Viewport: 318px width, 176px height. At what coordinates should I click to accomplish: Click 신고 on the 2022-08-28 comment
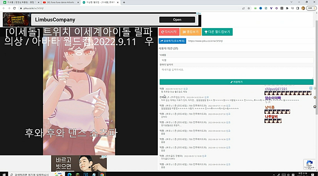click(x=228, y=139)
